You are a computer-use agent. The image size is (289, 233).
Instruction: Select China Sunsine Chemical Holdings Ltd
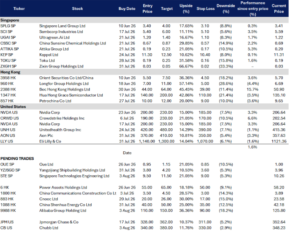[x=72, y=43]
